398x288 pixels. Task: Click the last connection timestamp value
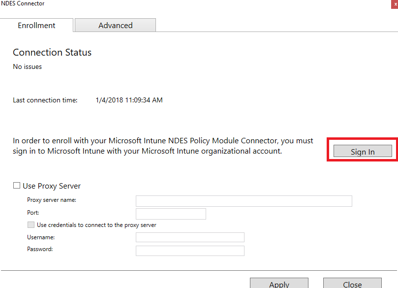(129, 100)
